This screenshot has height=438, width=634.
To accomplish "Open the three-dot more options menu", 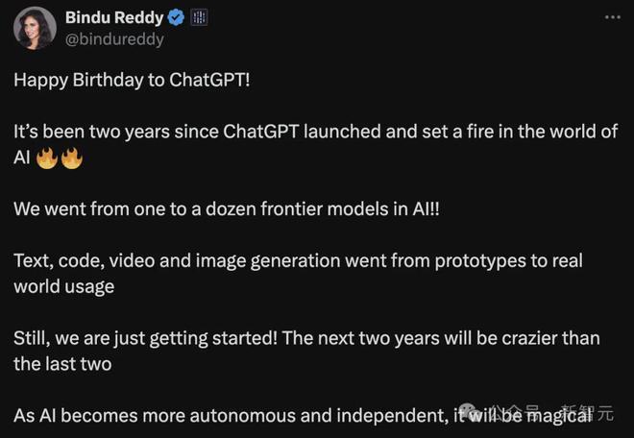I will coord(612,18).
